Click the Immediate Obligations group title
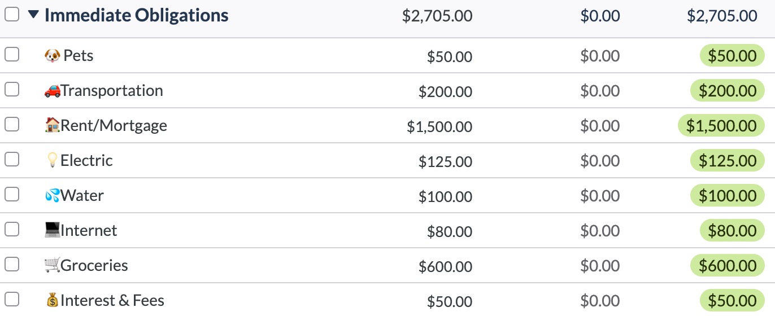 coord(136,15)
